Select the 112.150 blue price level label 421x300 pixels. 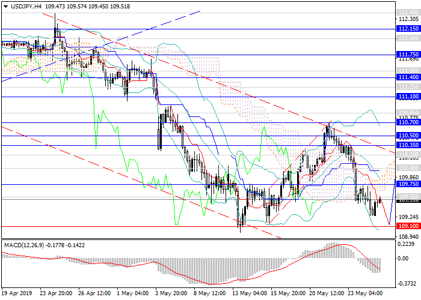pos(408,28)
